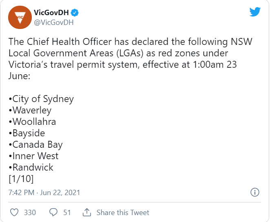Click the share upload arrow icon
The image size is (270, 222).
pyautogui.click(x=87, y=212)
